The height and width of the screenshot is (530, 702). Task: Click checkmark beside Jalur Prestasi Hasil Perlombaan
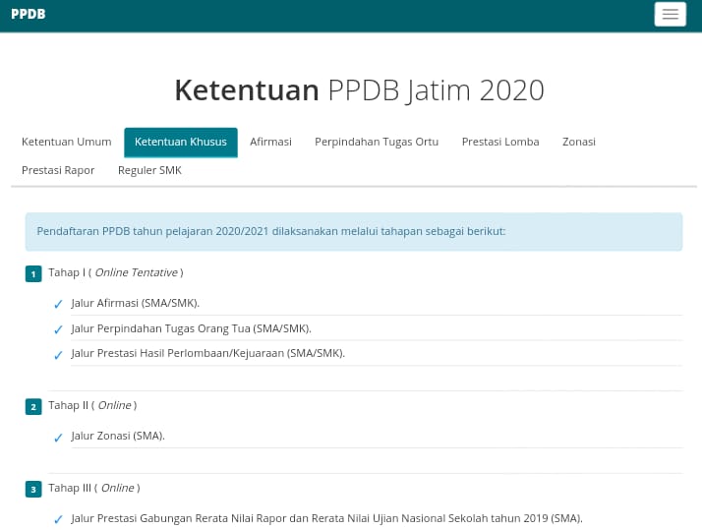coord(58,355)
